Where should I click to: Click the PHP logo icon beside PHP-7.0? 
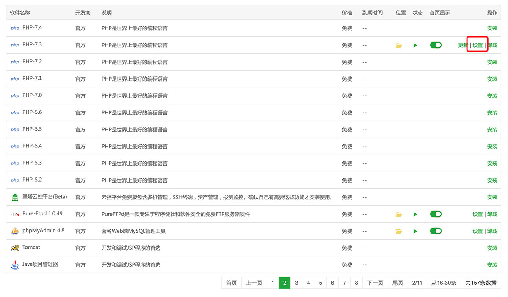(15, 96)
